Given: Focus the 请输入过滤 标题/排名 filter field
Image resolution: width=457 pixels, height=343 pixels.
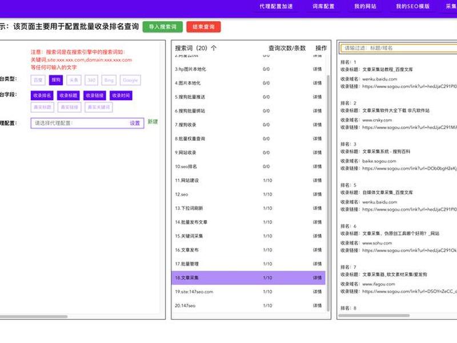Looking at the screenshot, I should click(398, 48).
